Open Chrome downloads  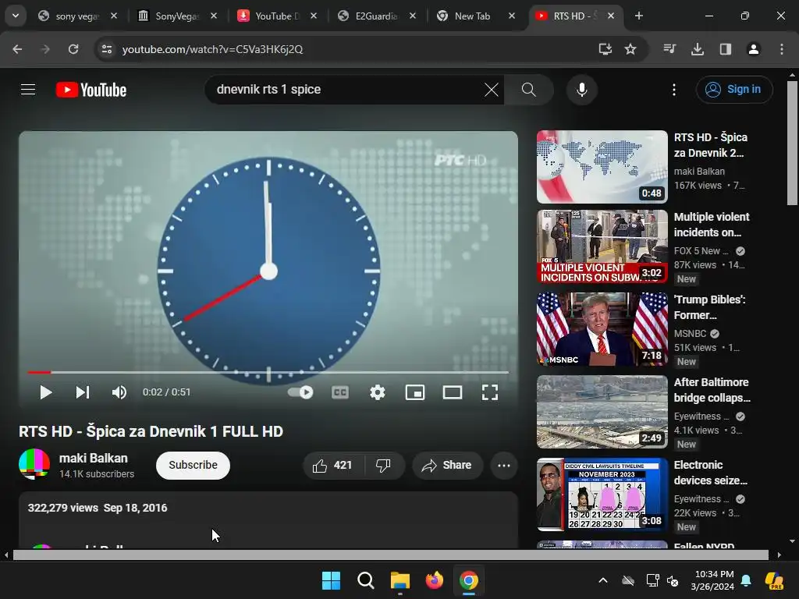pyautogui.click(x=698, y=49)
